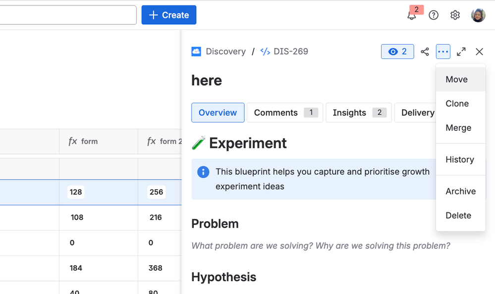The image size is (495, 294).
Task: Select Move from the actions menu
Action: [456, 80]
